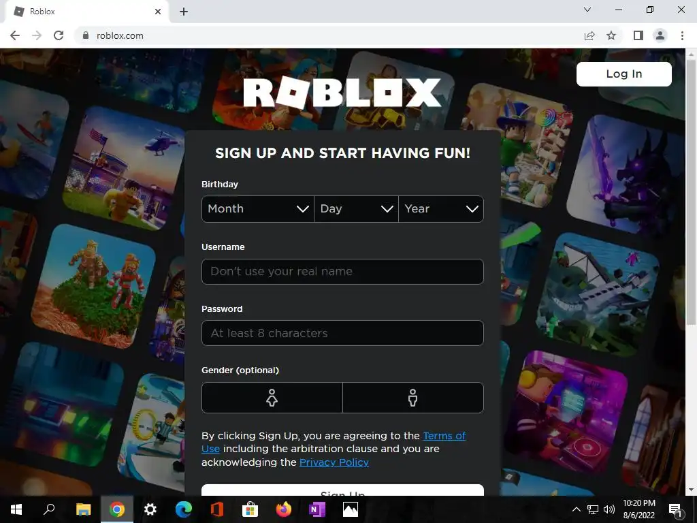Open Microsoft Store from taskbar

250,509
